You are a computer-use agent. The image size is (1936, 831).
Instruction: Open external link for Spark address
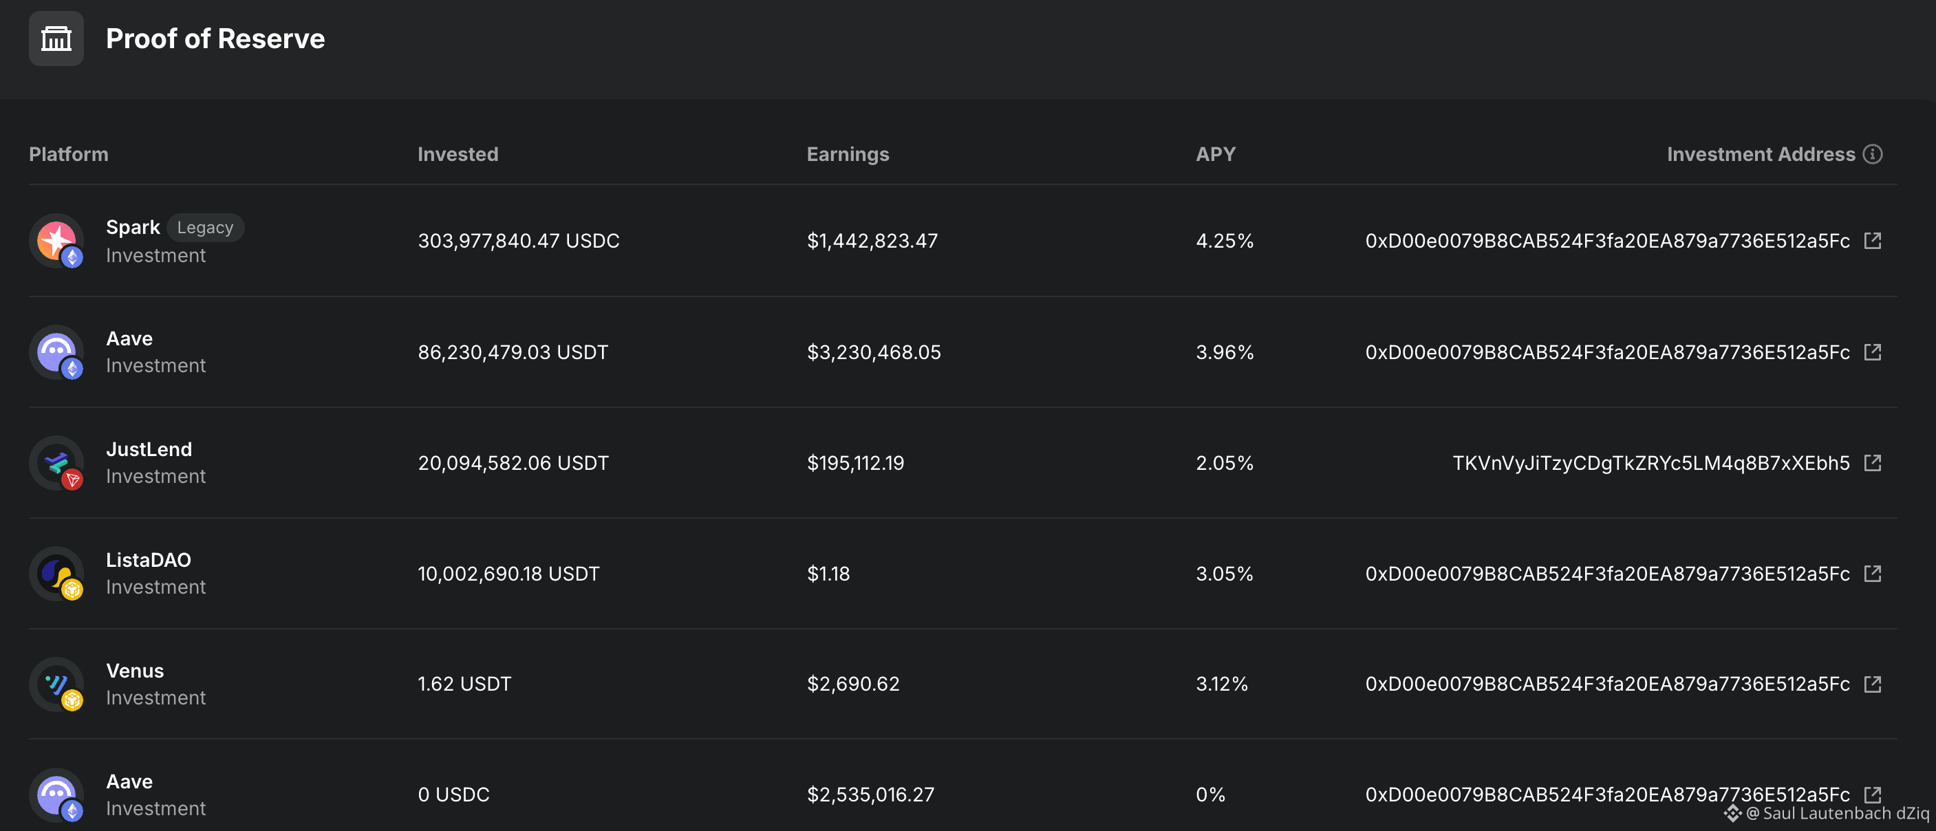point(1872,241)
